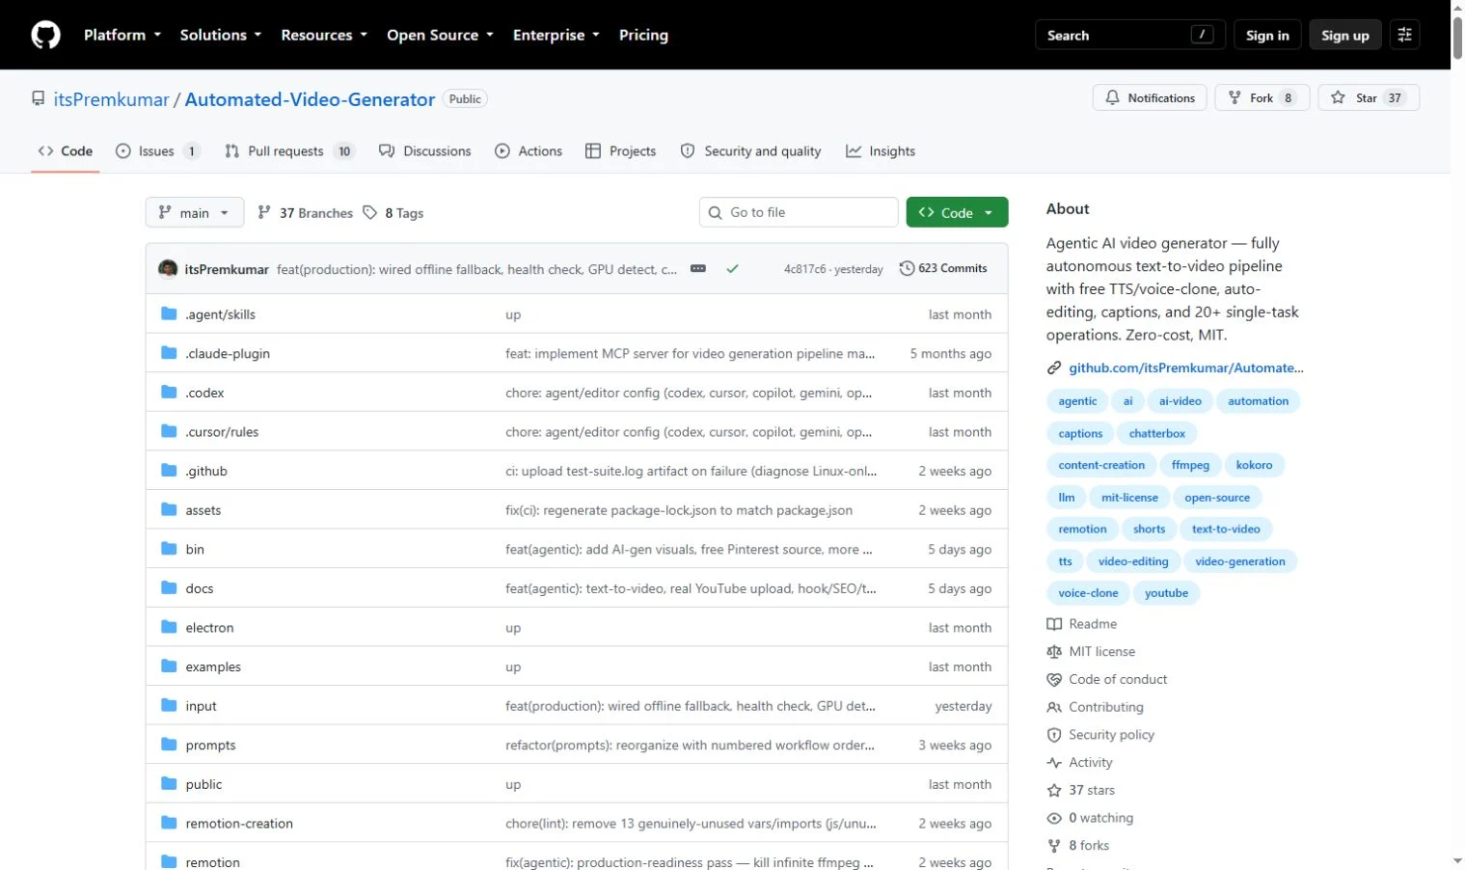Open the appearance settings icon in header
This screenshot has width=1465, height=870.
1404,35
